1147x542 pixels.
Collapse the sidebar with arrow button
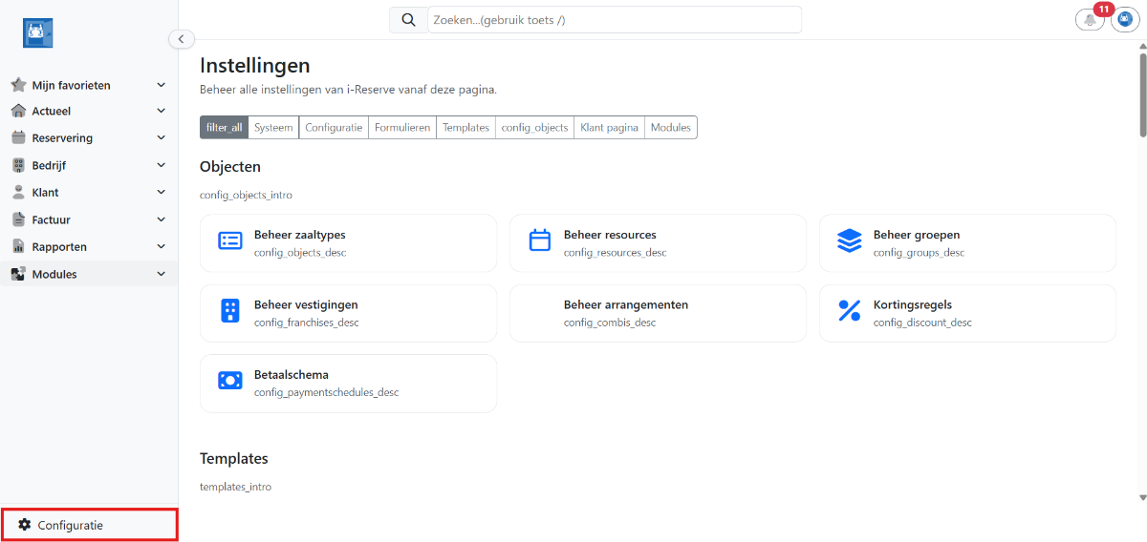(182, 39)
